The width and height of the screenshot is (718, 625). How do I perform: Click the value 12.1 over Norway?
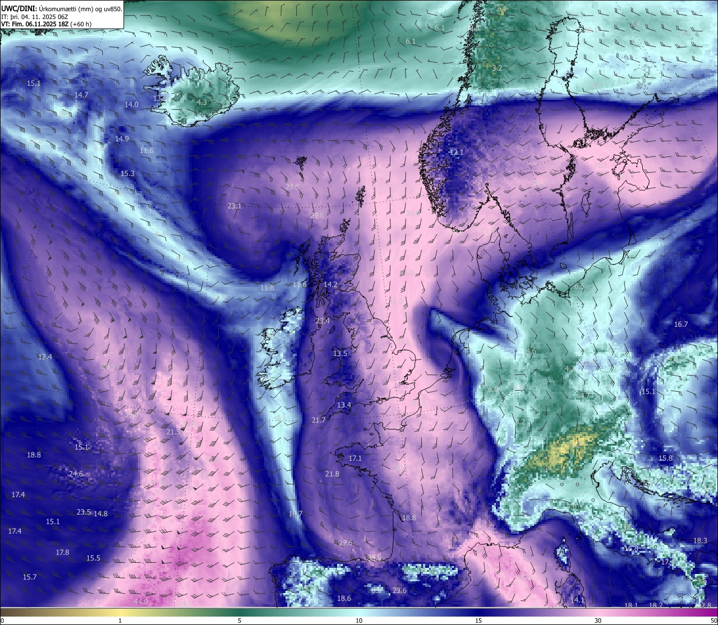click(457, 152)
